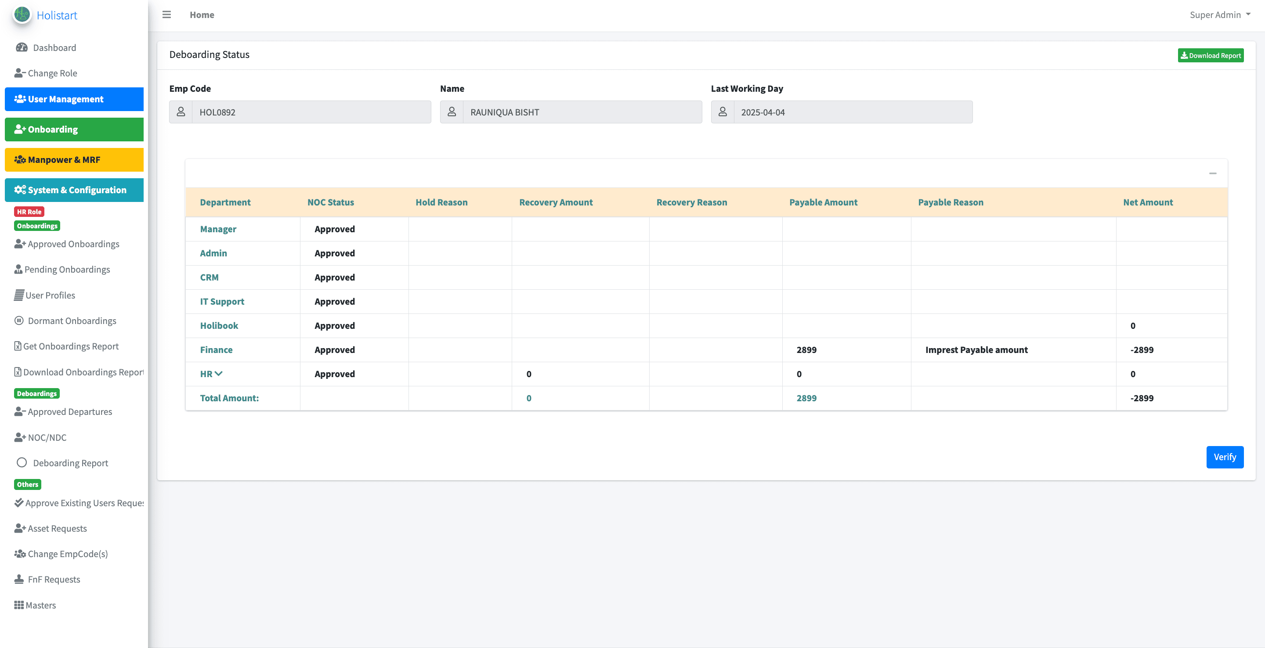The image size is (1265, 648).
Task: Open the Super Admin dropdown
Action: pos(1220,15)
